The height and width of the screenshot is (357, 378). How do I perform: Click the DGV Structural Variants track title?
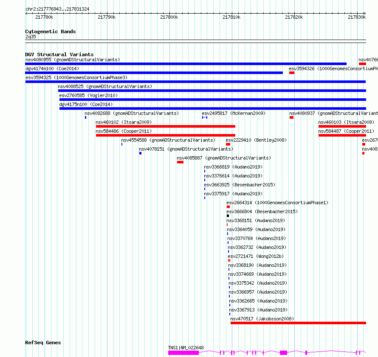coord(59,54)
